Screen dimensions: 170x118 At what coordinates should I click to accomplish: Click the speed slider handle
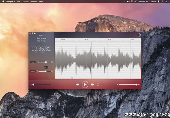coord(46,71)
